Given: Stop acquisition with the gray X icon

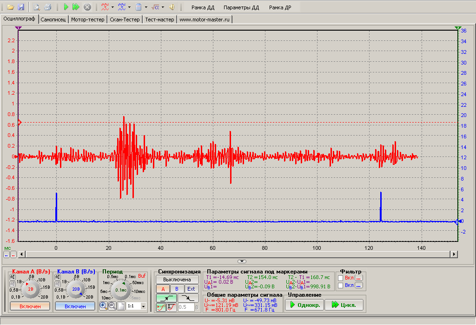Looking at the screenshot, I should point(87,7).
